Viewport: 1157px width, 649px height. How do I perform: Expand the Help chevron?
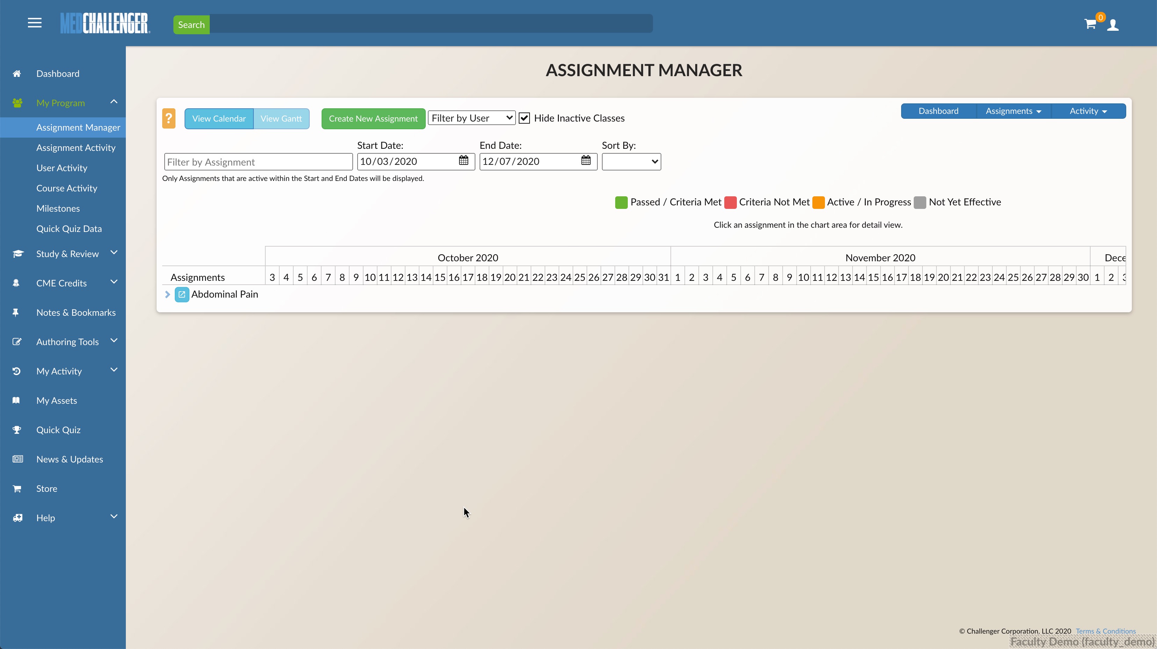coord(114,517)
